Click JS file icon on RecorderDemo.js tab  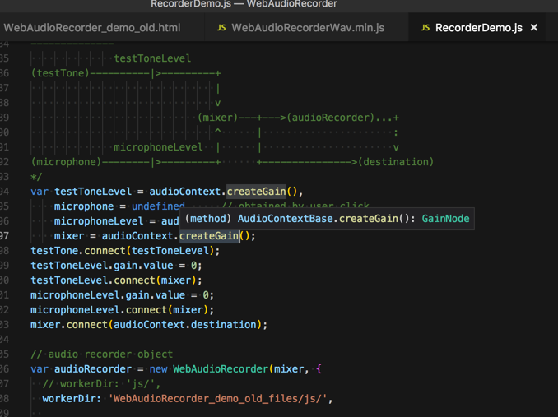425,28
